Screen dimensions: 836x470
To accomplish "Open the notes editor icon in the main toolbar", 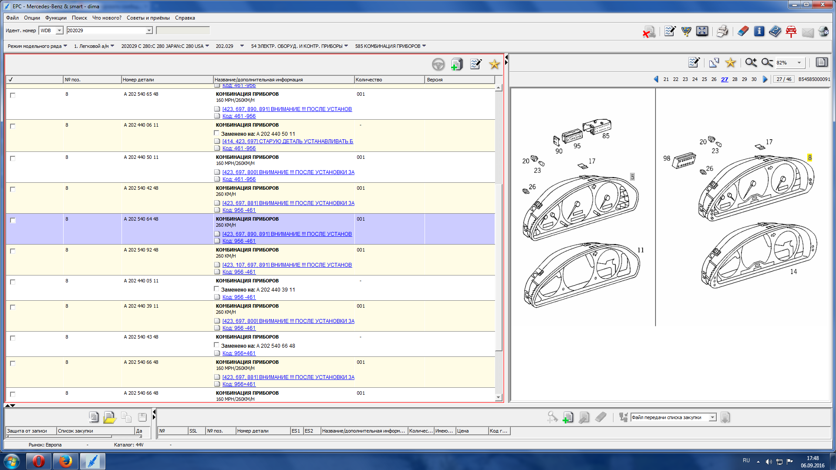I will pyautogui.click(x=670, y=31).
